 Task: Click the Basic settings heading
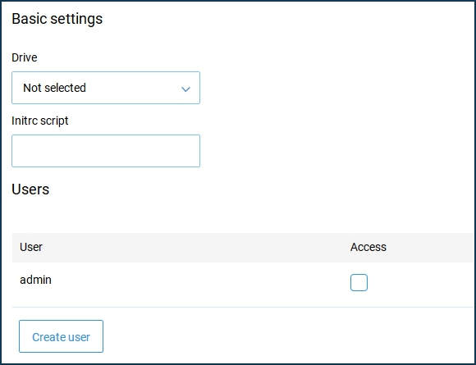pos(57,19)
